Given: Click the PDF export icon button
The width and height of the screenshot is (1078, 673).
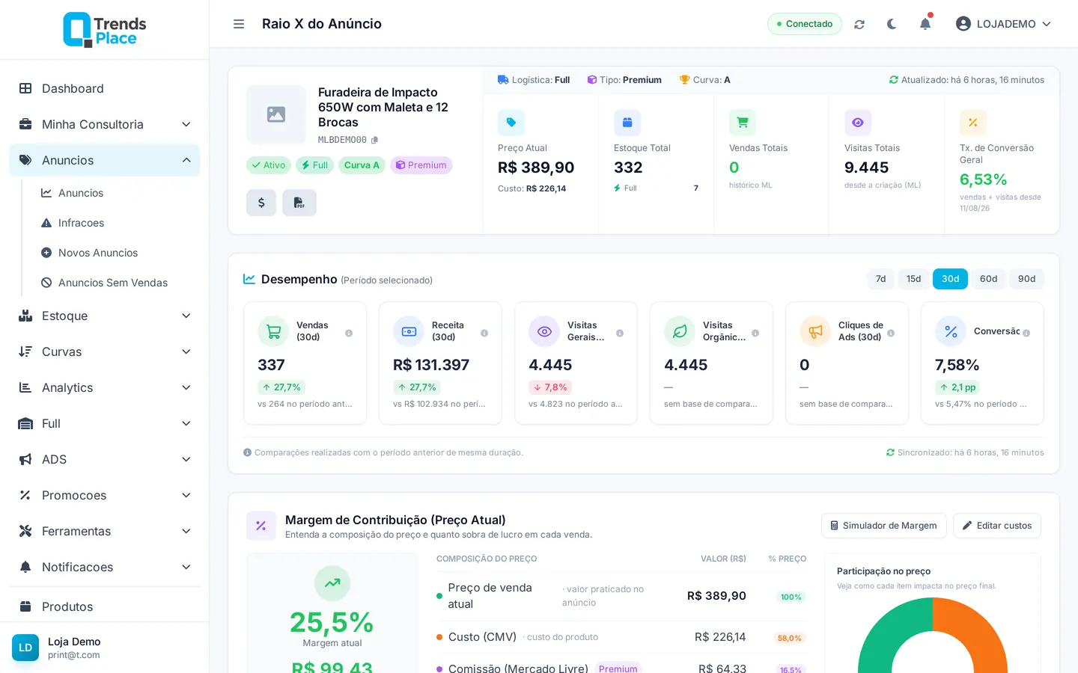Looking at the screenshot, I should click(x=299, y=203).
